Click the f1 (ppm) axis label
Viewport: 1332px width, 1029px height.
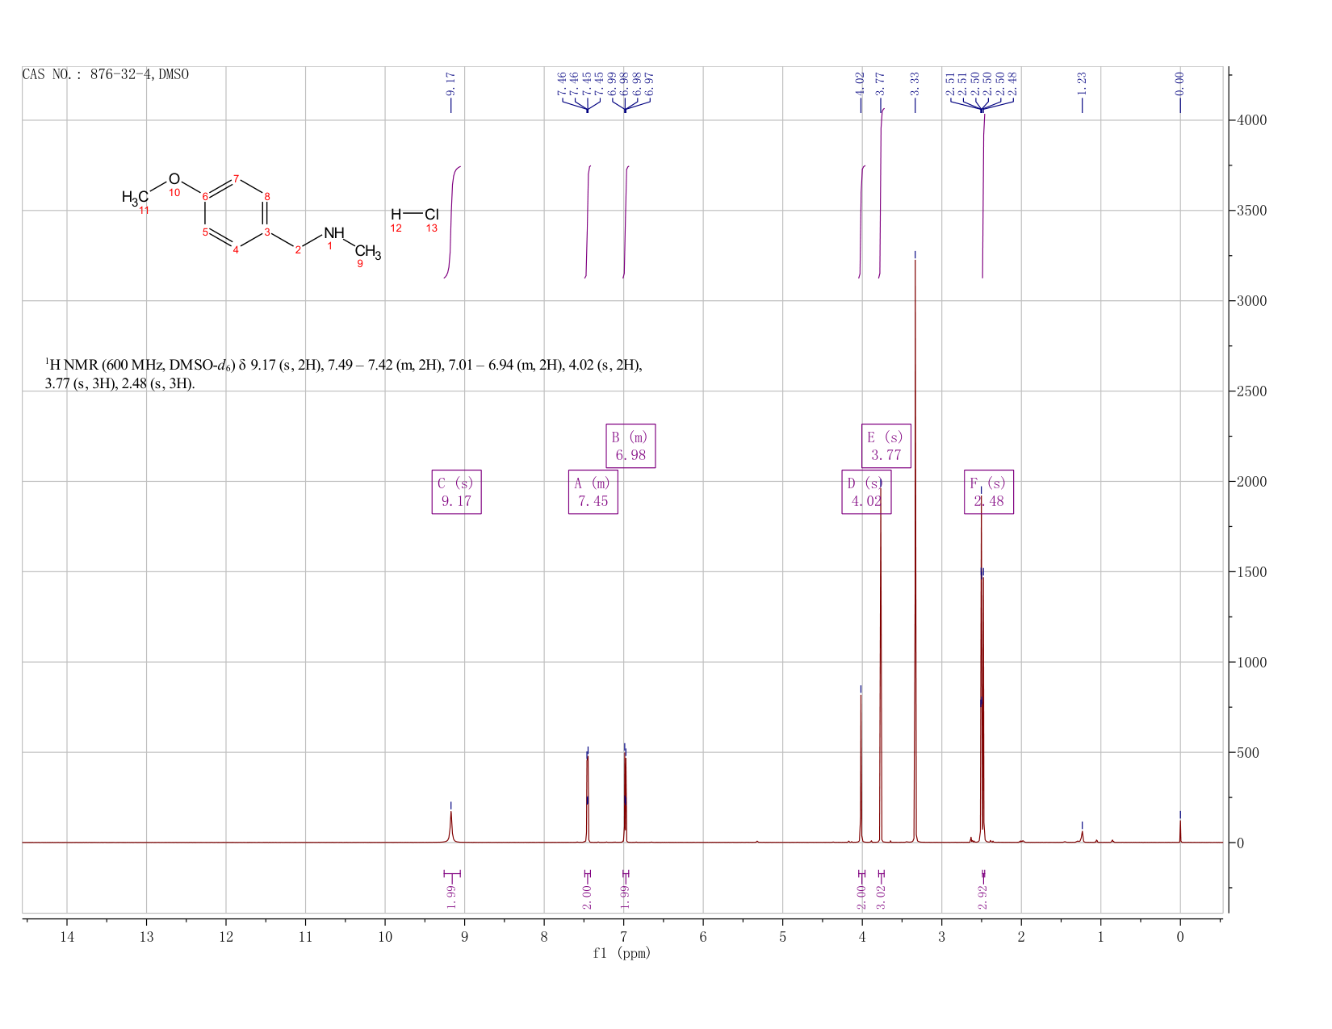pyautogui.click(x=622, y=953)
